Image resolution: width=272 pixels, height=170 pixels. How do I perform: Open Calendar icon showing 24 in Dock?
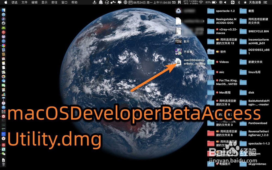coord(3,59)
